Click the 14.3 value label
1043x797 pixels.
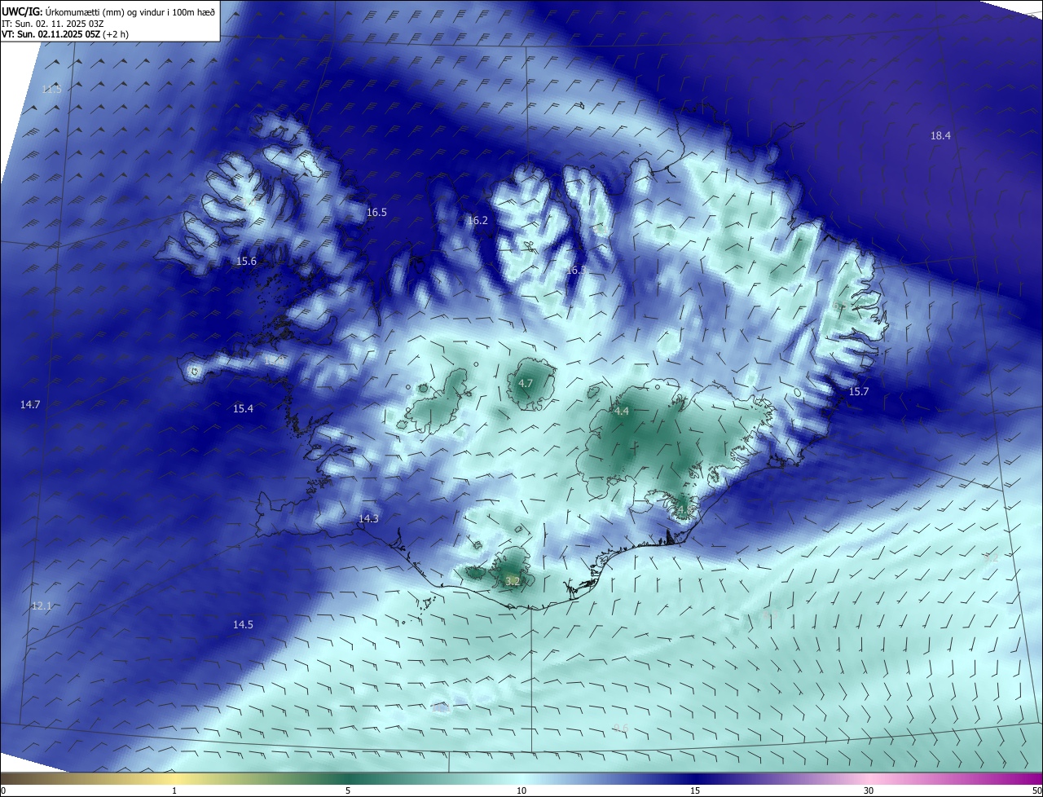[368, 518]
